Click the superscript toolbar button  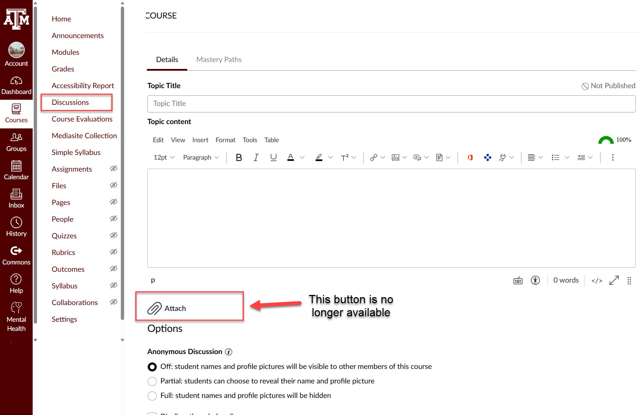coord(344,157)
